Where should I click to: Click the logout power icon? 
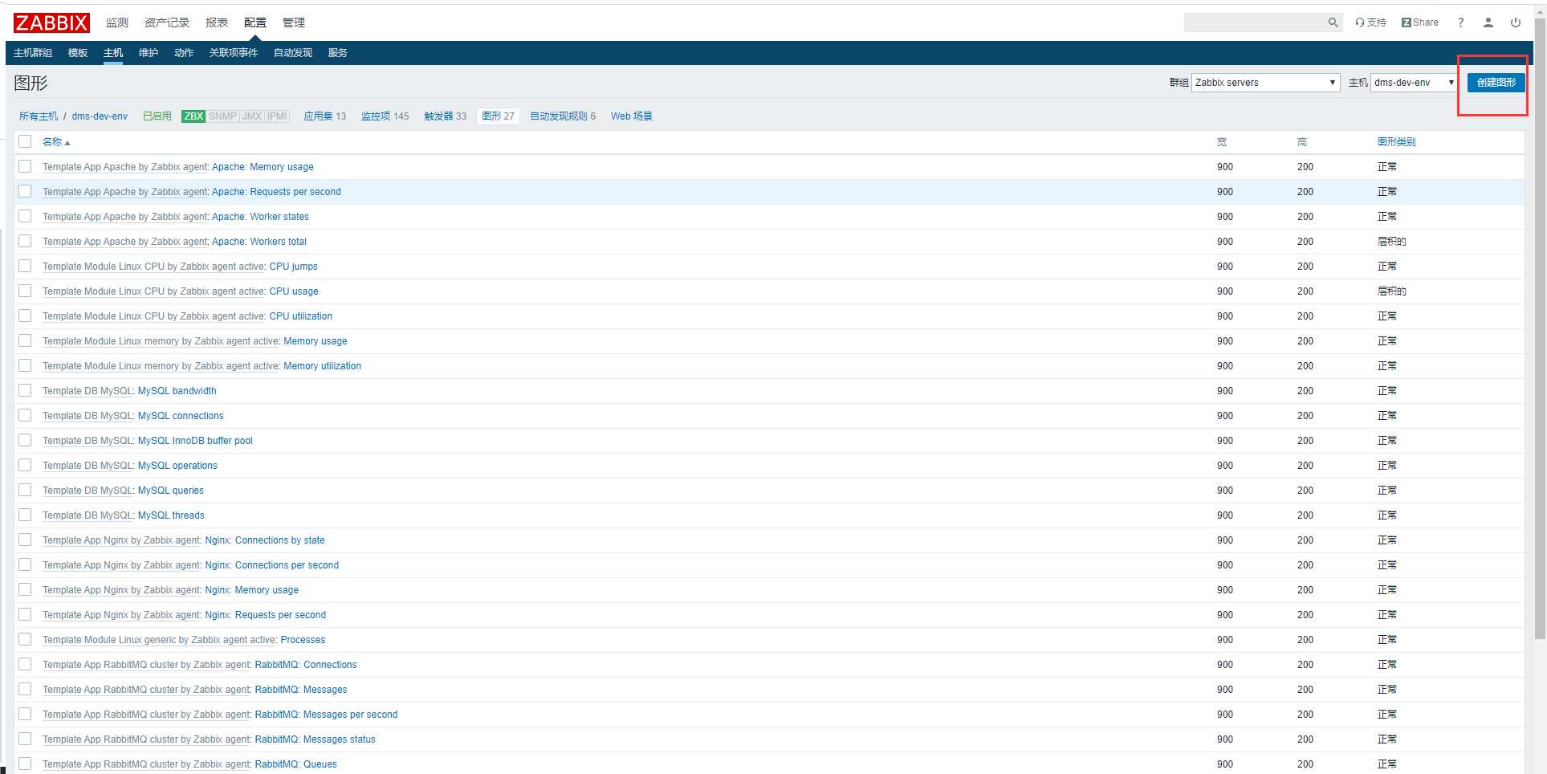point(1515,22)
